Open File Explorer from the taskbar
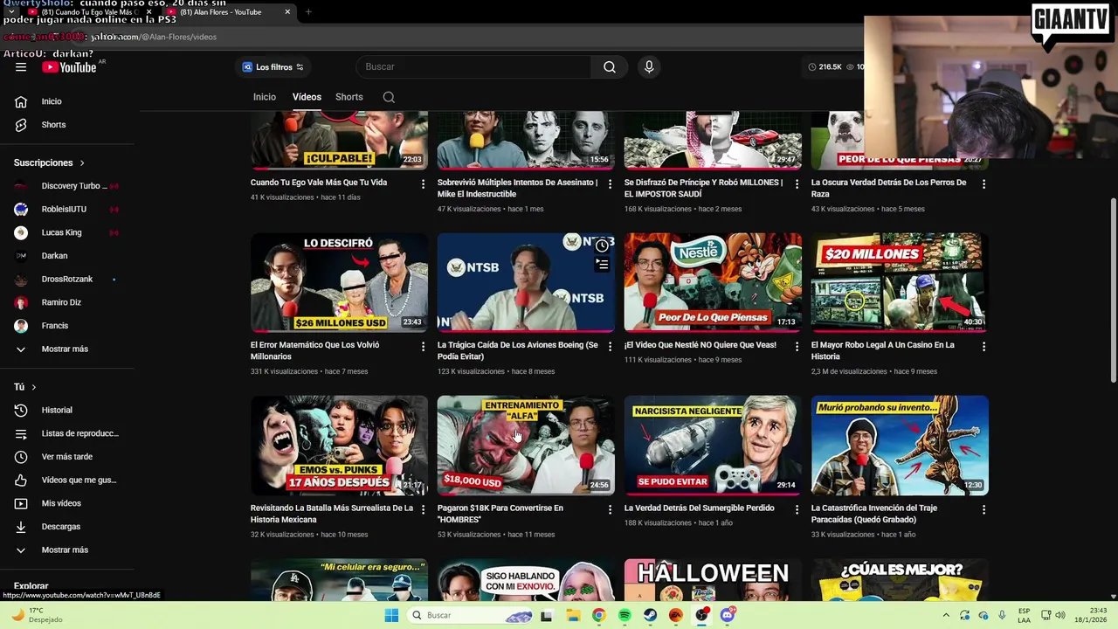 point(573,615)
